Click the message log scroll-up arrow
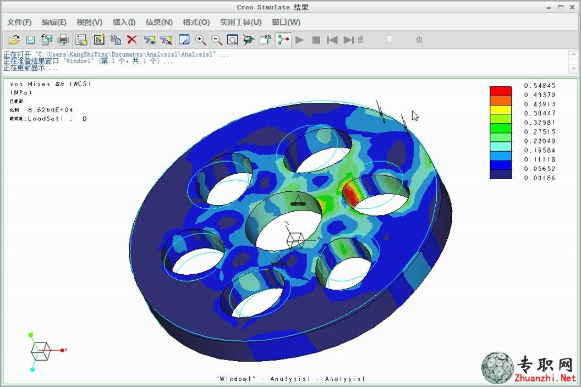581x387 pixels. (x=573, y=54)
